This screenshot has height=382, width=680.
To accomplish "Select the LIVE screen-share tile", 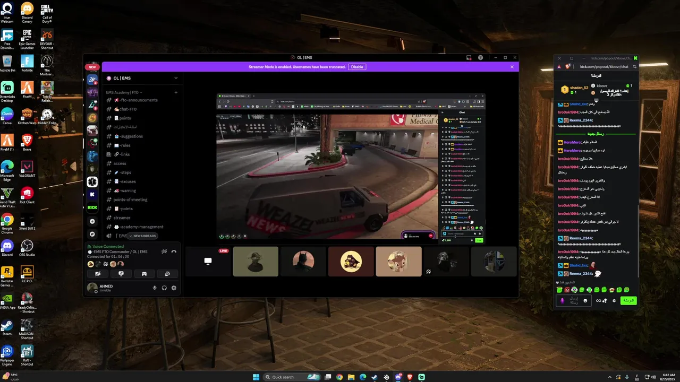I will point(208,261).
